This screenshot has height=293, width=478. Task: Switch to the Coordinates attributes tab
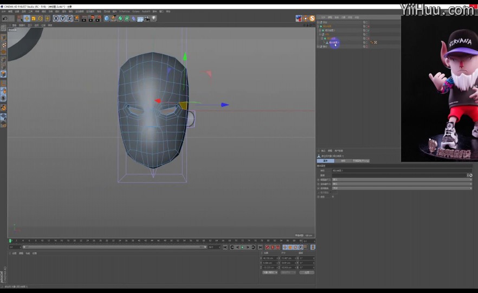pos(343,161)
